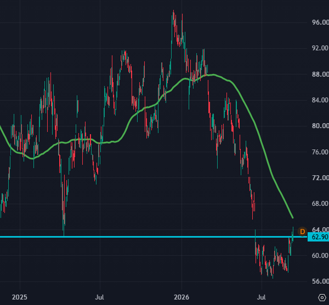Click the 72.00 price axis label

tap(320, 178)
